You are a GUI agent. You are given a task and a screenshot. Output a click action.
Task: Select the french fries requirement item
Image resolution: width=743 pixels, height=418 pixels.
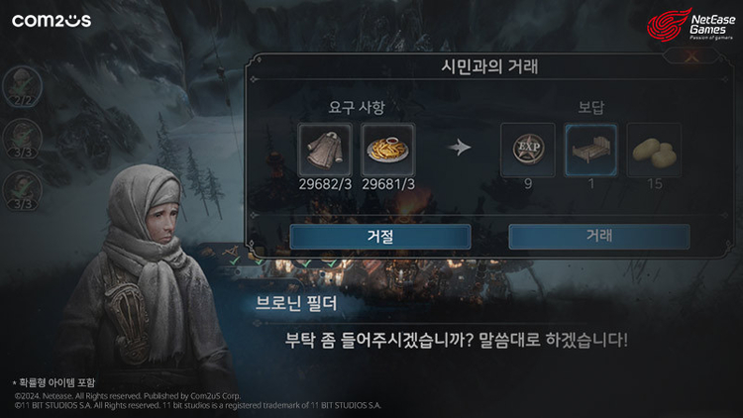pyautogui.click(x=388, y=150)
